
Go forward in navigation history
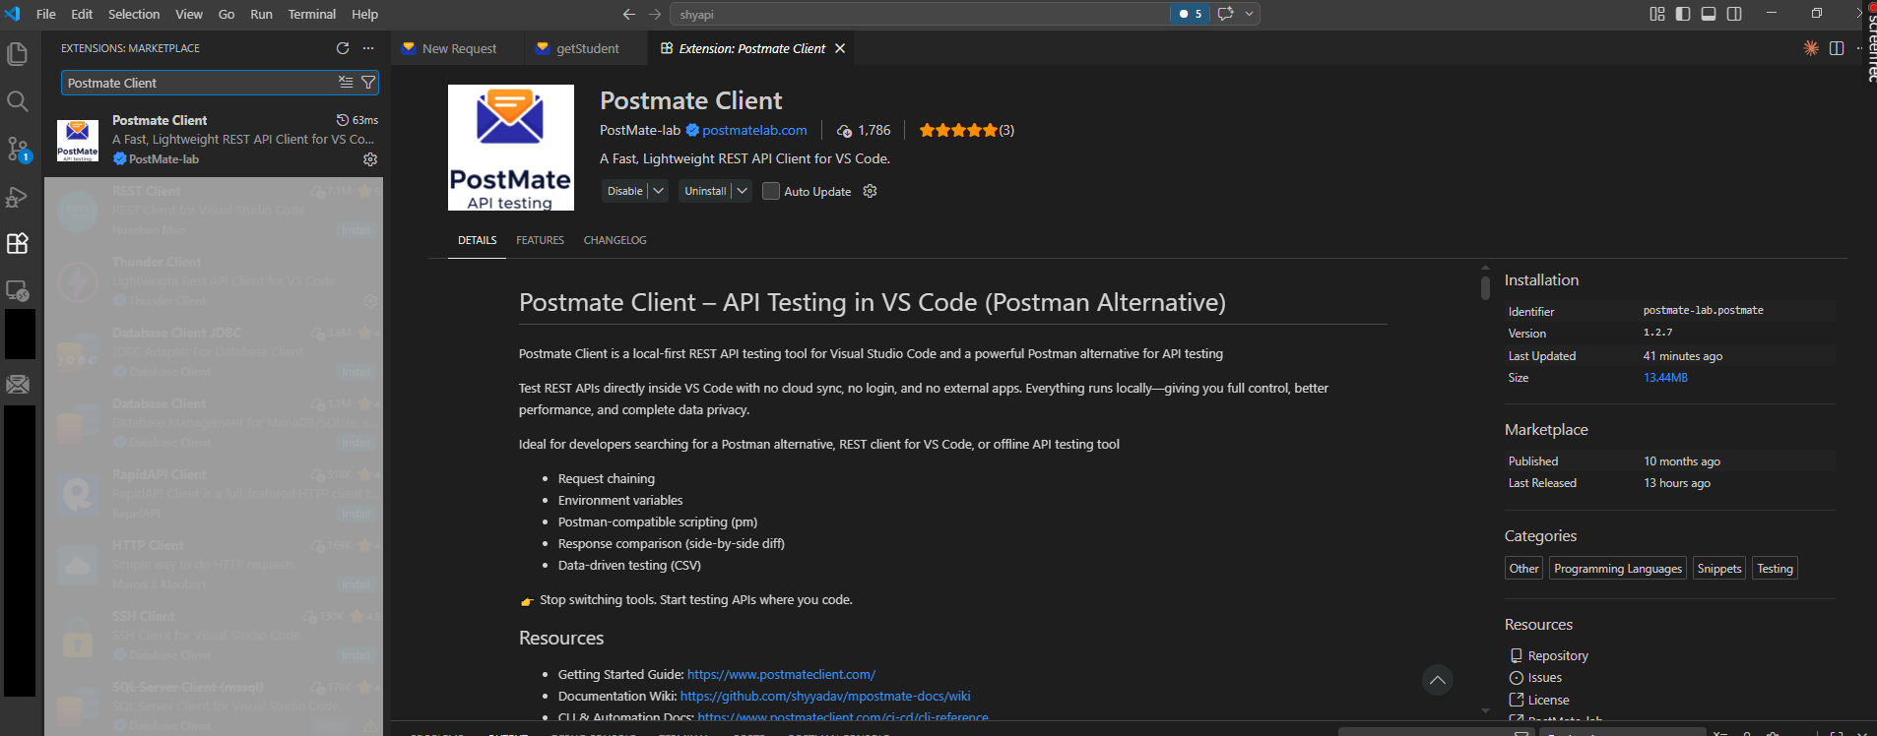click(x=655, y=14)
